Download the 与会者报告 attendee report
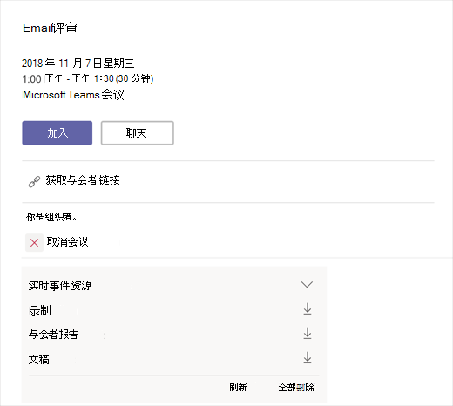Image resolution: width=453 pixels, height=406 pixels. click(308, 334)
